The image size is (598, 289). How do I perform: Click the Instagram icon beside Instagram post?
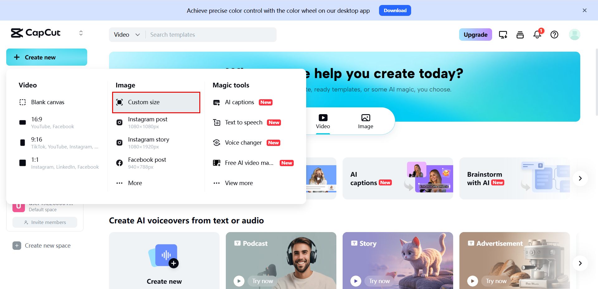click(x=119, y=123)
